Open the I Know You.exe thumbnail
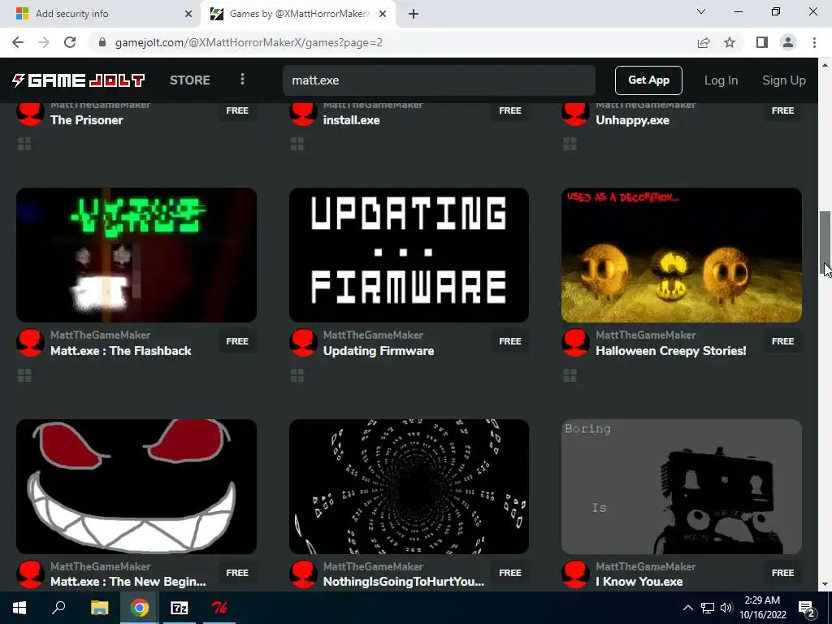832x624 pixels. click(682, 487)
